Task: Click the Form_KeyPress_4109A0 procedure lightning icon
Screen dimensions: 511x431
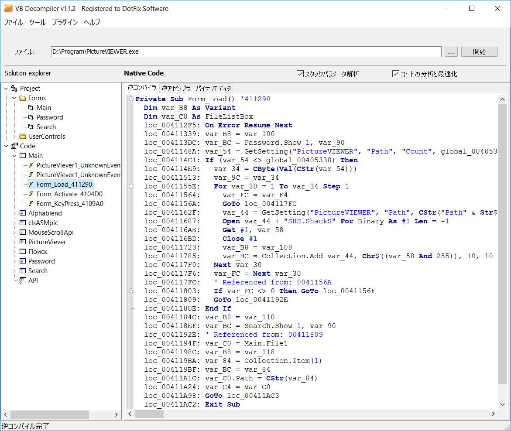Action: click(31, 204)
